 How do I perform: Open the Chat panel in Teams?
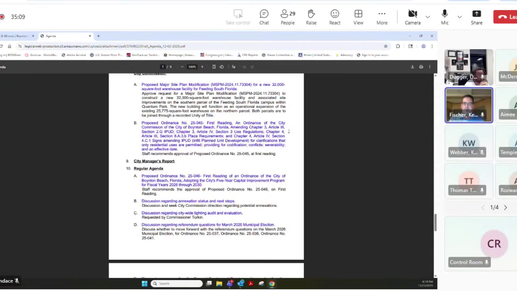(x=264, y=17)
